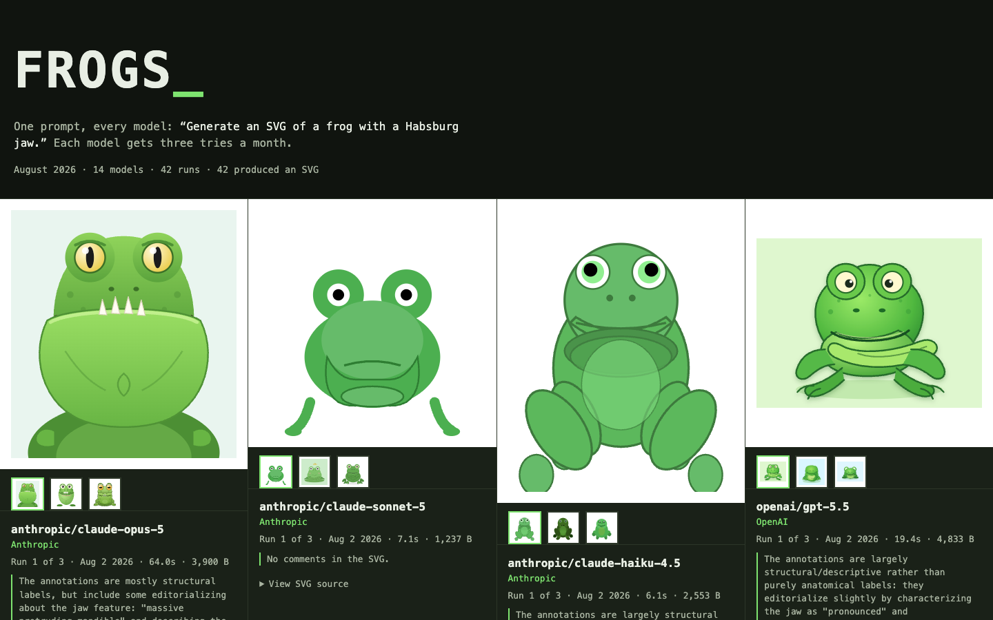The image size is (993, 620).
Task: Click the run info line showing 6.1s
Action: pos(614,595)
